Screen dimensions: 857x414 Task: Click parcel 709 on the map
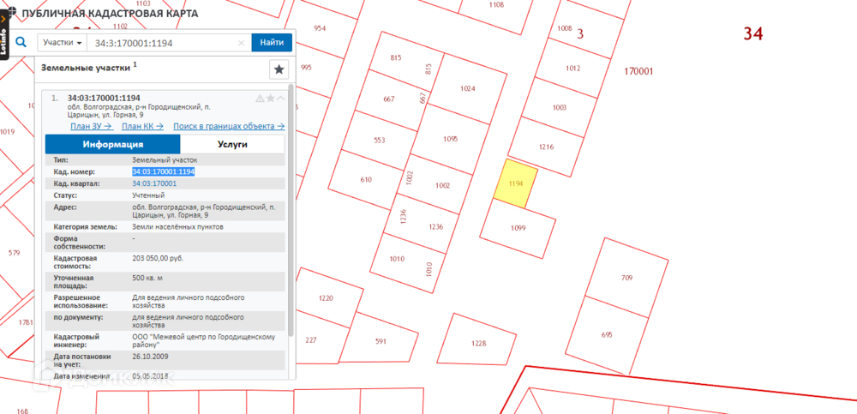pyautogui.click(x=627, y=278)
